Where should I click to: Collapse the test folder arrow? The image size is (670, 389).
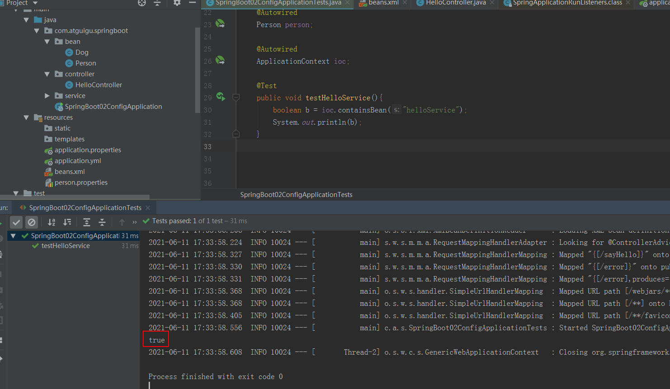point(16,193)
